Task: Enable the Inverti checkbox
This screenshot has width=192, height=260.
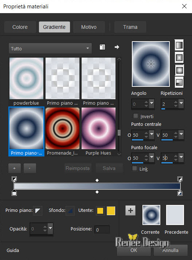Action: (x=136, y=116)
